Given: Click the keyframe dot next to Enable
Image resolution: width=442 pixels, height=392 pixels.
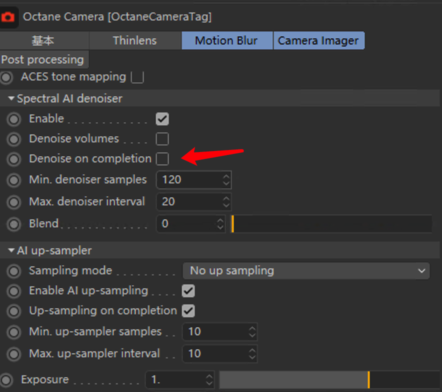Looking at the screenshot, I should (x=14, y=119).
